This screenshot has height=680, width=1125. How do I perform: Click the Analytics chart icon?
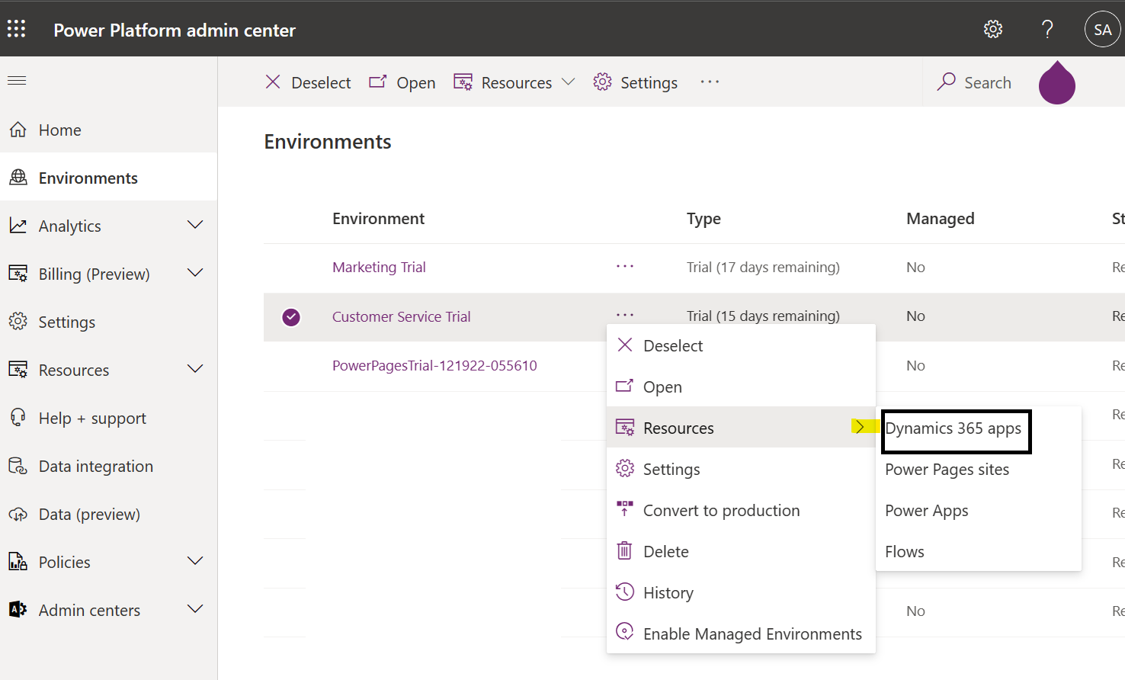click(18, 226)
